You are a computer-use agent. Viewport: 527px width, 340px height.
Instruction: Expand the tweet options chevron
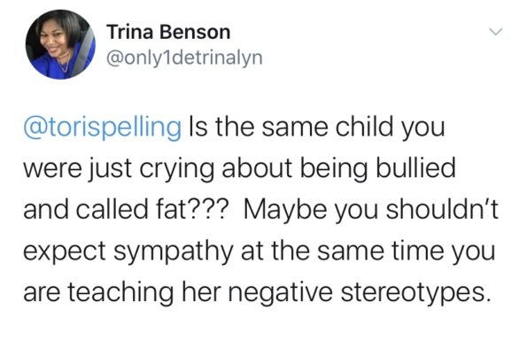[x=495, y=32]
